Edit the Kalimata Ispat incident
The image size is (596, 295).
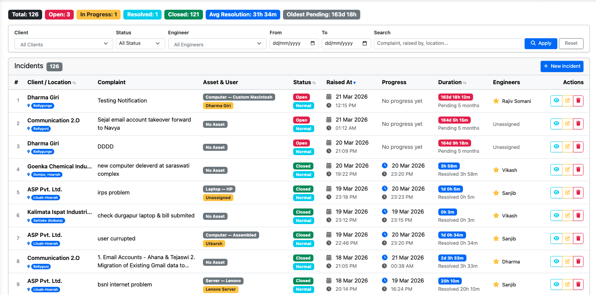coord(568,216)
